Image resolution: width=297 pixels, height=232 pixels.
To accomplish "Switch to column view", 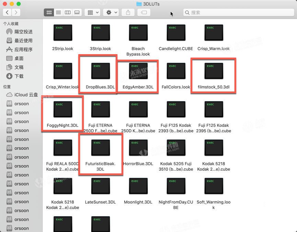I will (68, 12).
